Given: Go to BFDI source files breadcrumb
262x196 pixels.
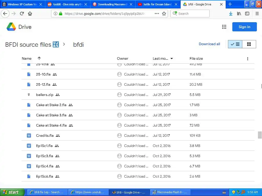Looking at the screenshot, I should point(32,44).
